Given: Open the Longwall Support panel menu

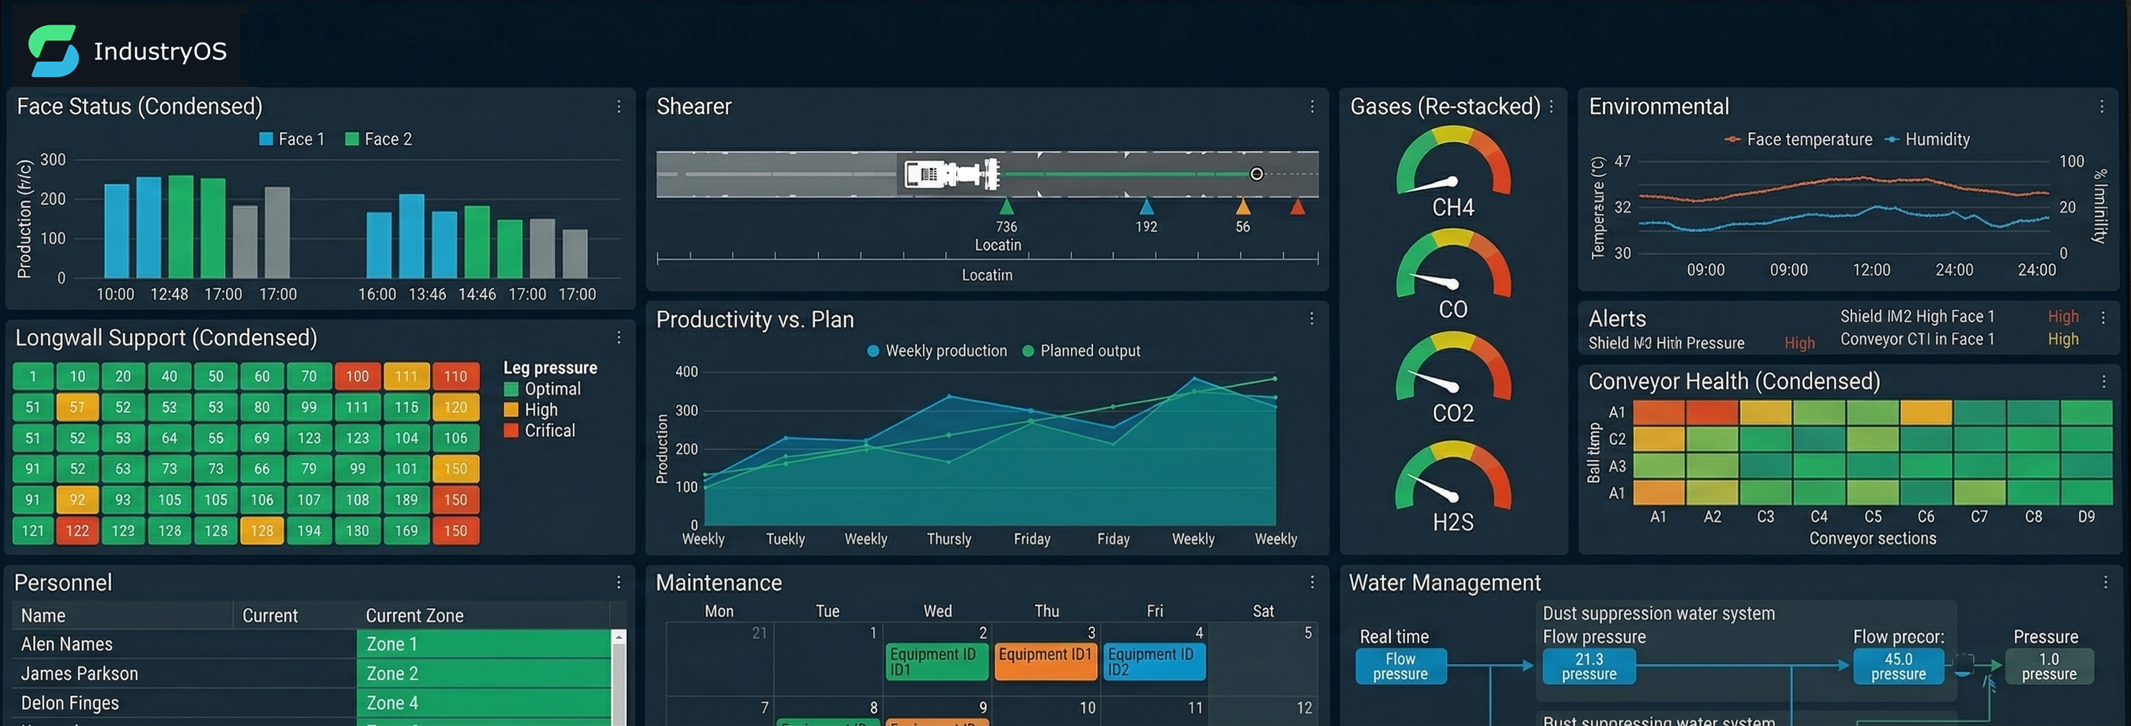Looking at the screenshot, I should pyautogui.click(x=619, y=337).
